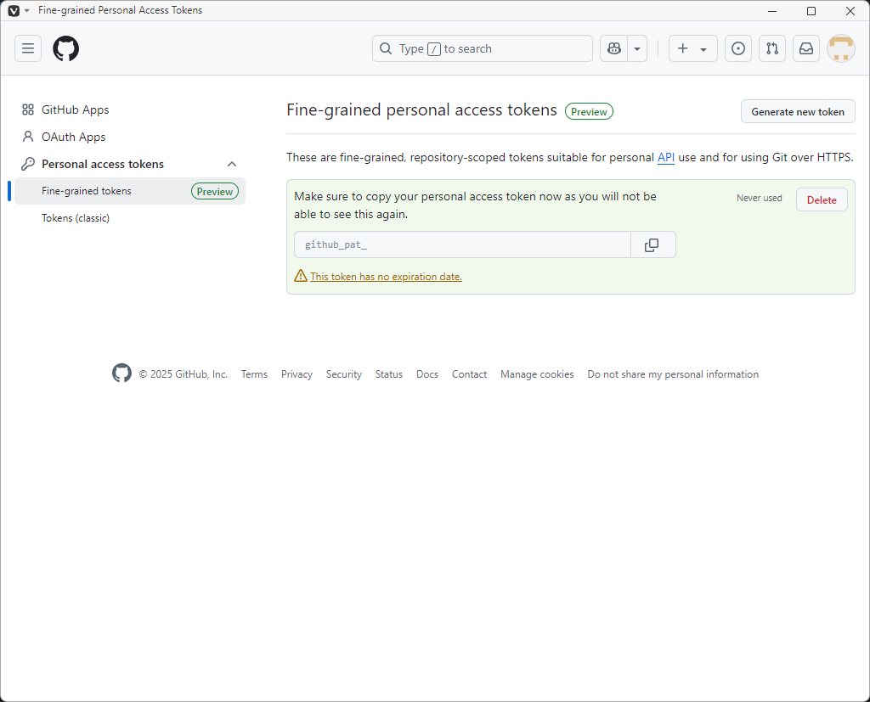Click the Never used status text
870x702 pixels.
click(759, 198)
